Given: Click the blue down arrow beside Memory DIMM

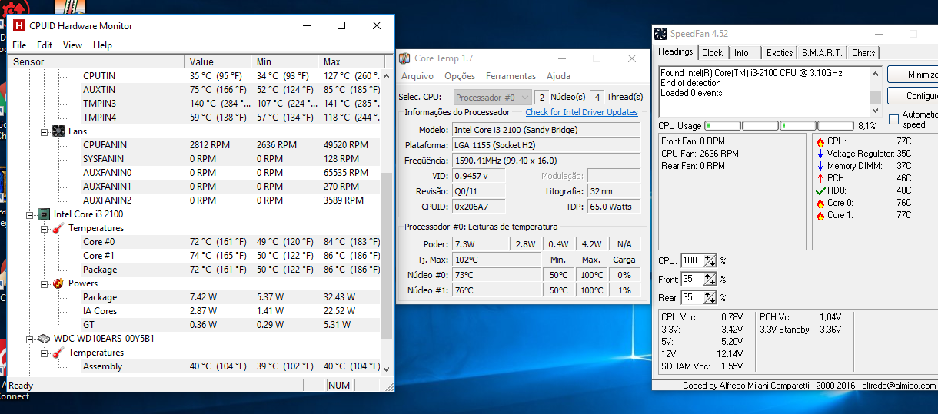Looking at the screenshot, I should [x=820, y=166].
